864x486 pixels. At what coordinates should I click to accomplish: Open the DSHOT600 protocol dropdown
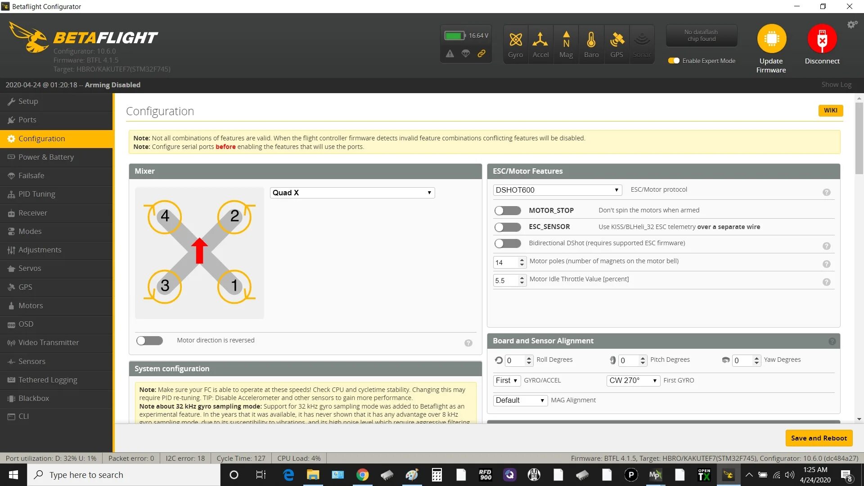click(x=557, y=190)
